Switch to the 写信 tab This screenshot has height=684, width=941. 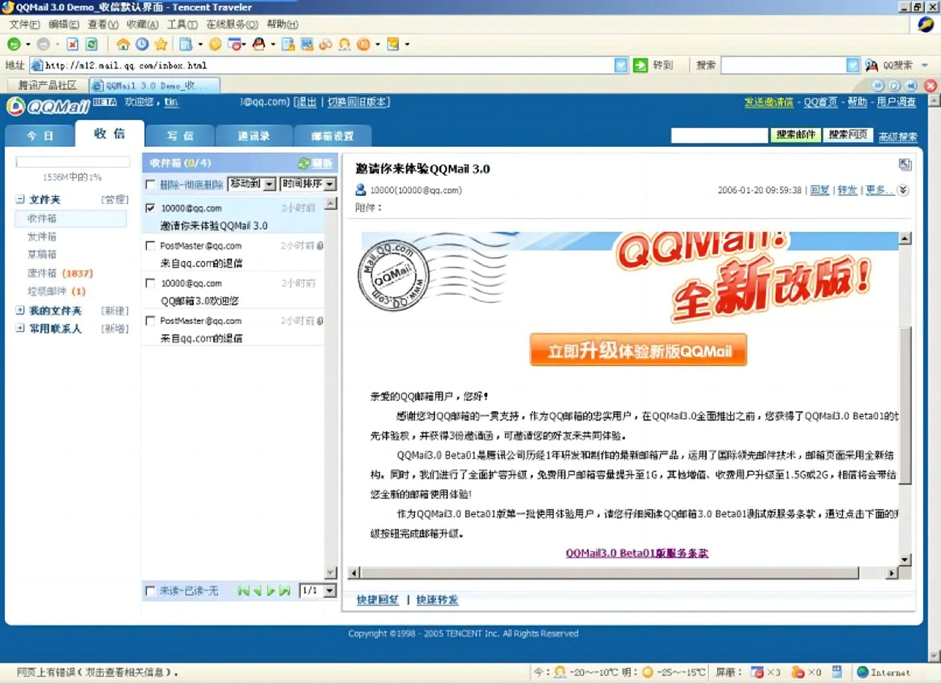coord(180,136)
